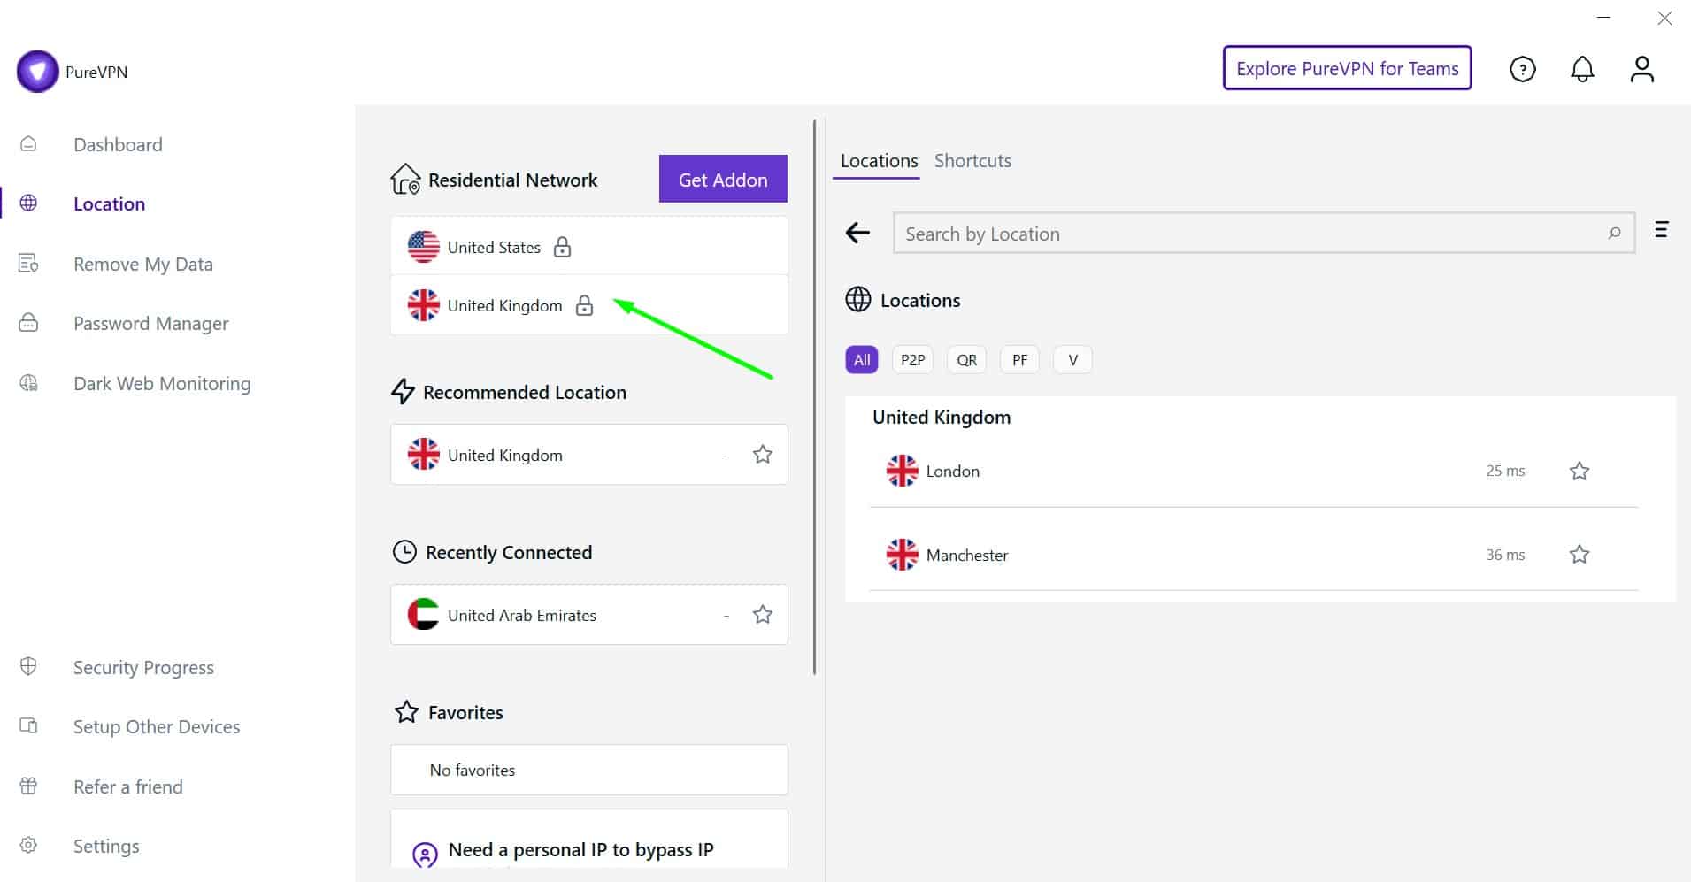Click the No favorites box

(x=589, y=770)
